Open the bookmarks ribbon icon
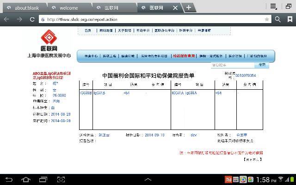The image size is (296, 185). click(x=289, y=19)
